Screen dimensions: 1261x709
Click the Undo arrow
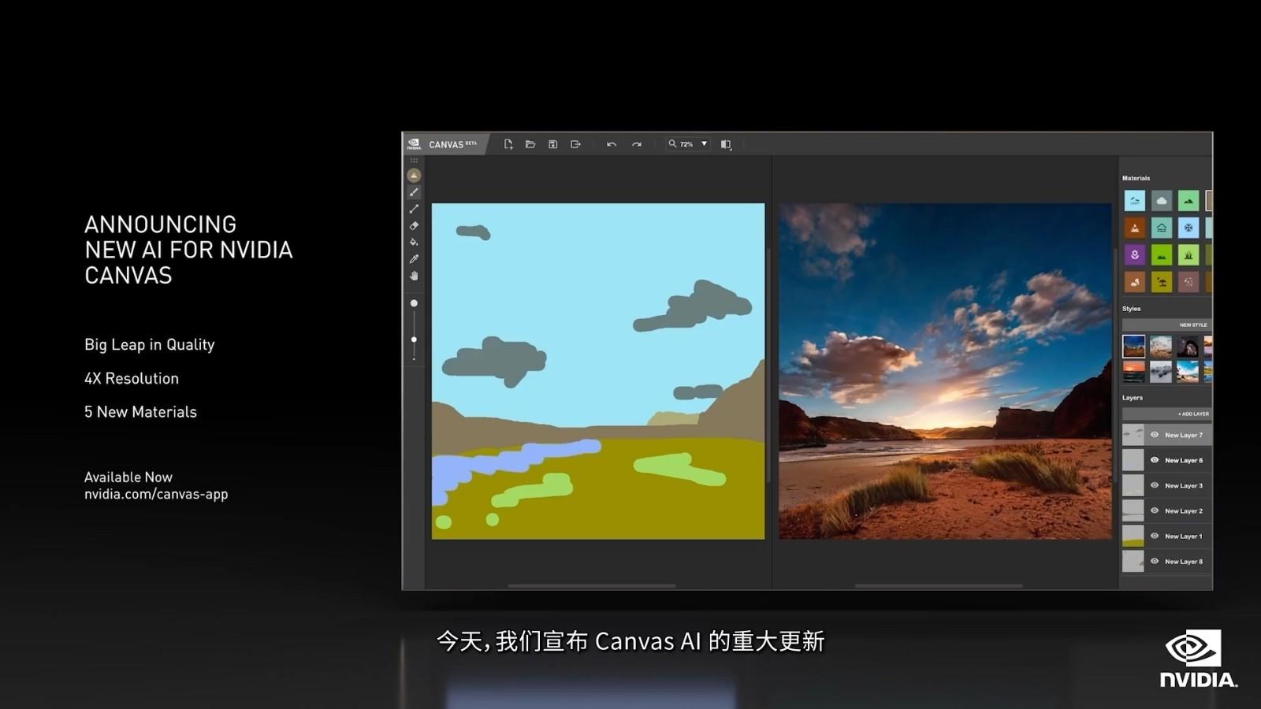(611, 144)
